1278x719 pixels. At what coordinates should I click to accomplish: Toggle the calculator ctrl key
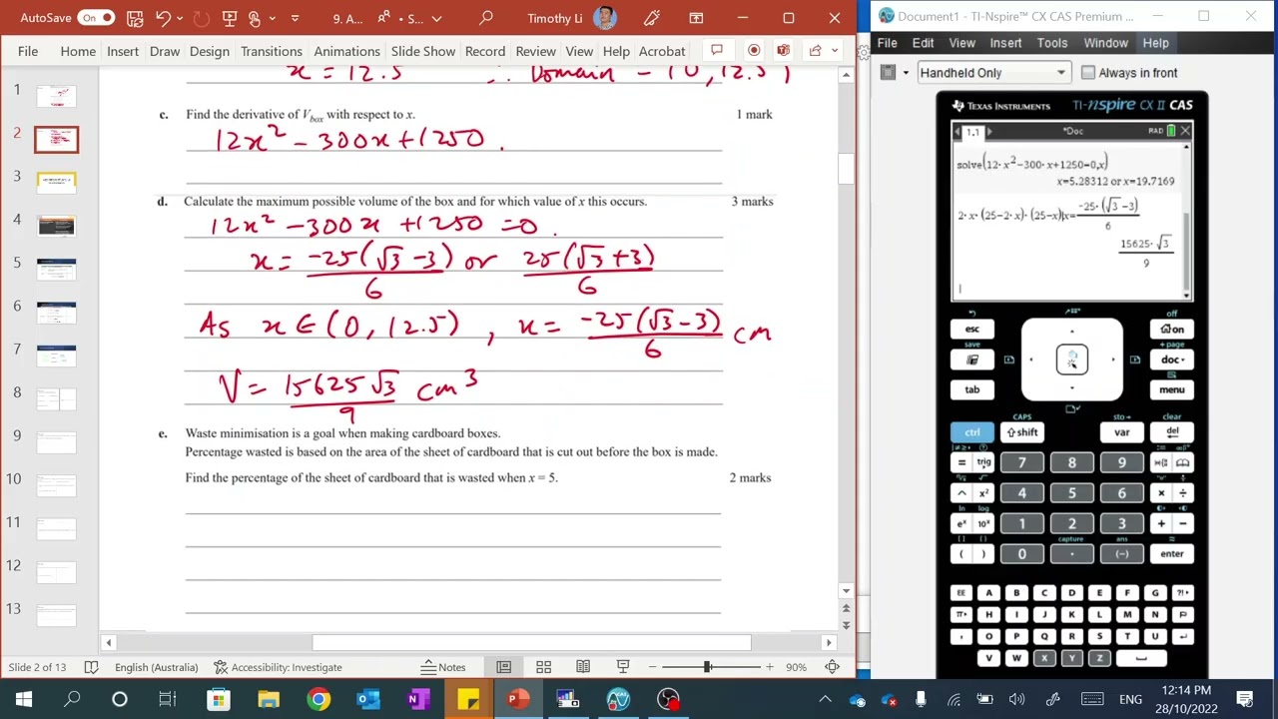tap(972, 432)
